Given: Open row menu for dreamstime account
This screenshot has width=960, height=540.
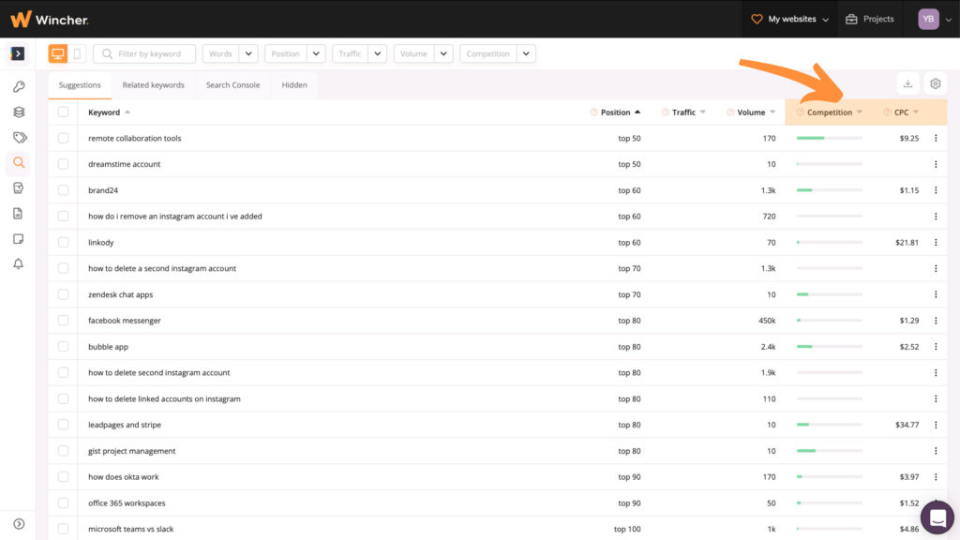Looking at the screenshot, I should pyautogui.click(x=936, y=164).
